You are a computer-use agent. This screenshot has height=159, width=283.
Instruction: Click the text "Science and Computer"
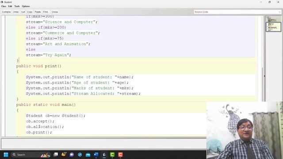pyautogui.click(x=69, y=22)
